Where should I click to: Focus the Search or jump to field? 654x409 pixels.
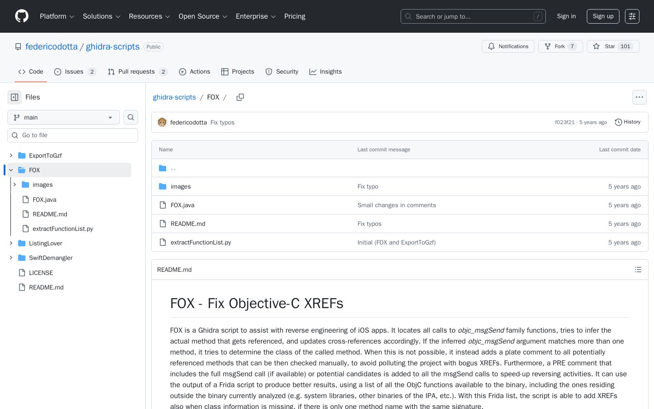[473, 16]
